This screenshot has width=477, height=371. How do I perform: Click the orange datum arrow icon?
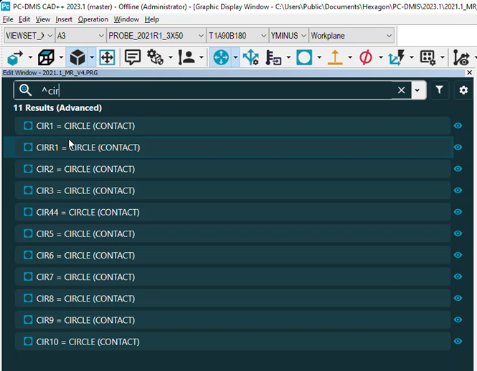(334, 57)
